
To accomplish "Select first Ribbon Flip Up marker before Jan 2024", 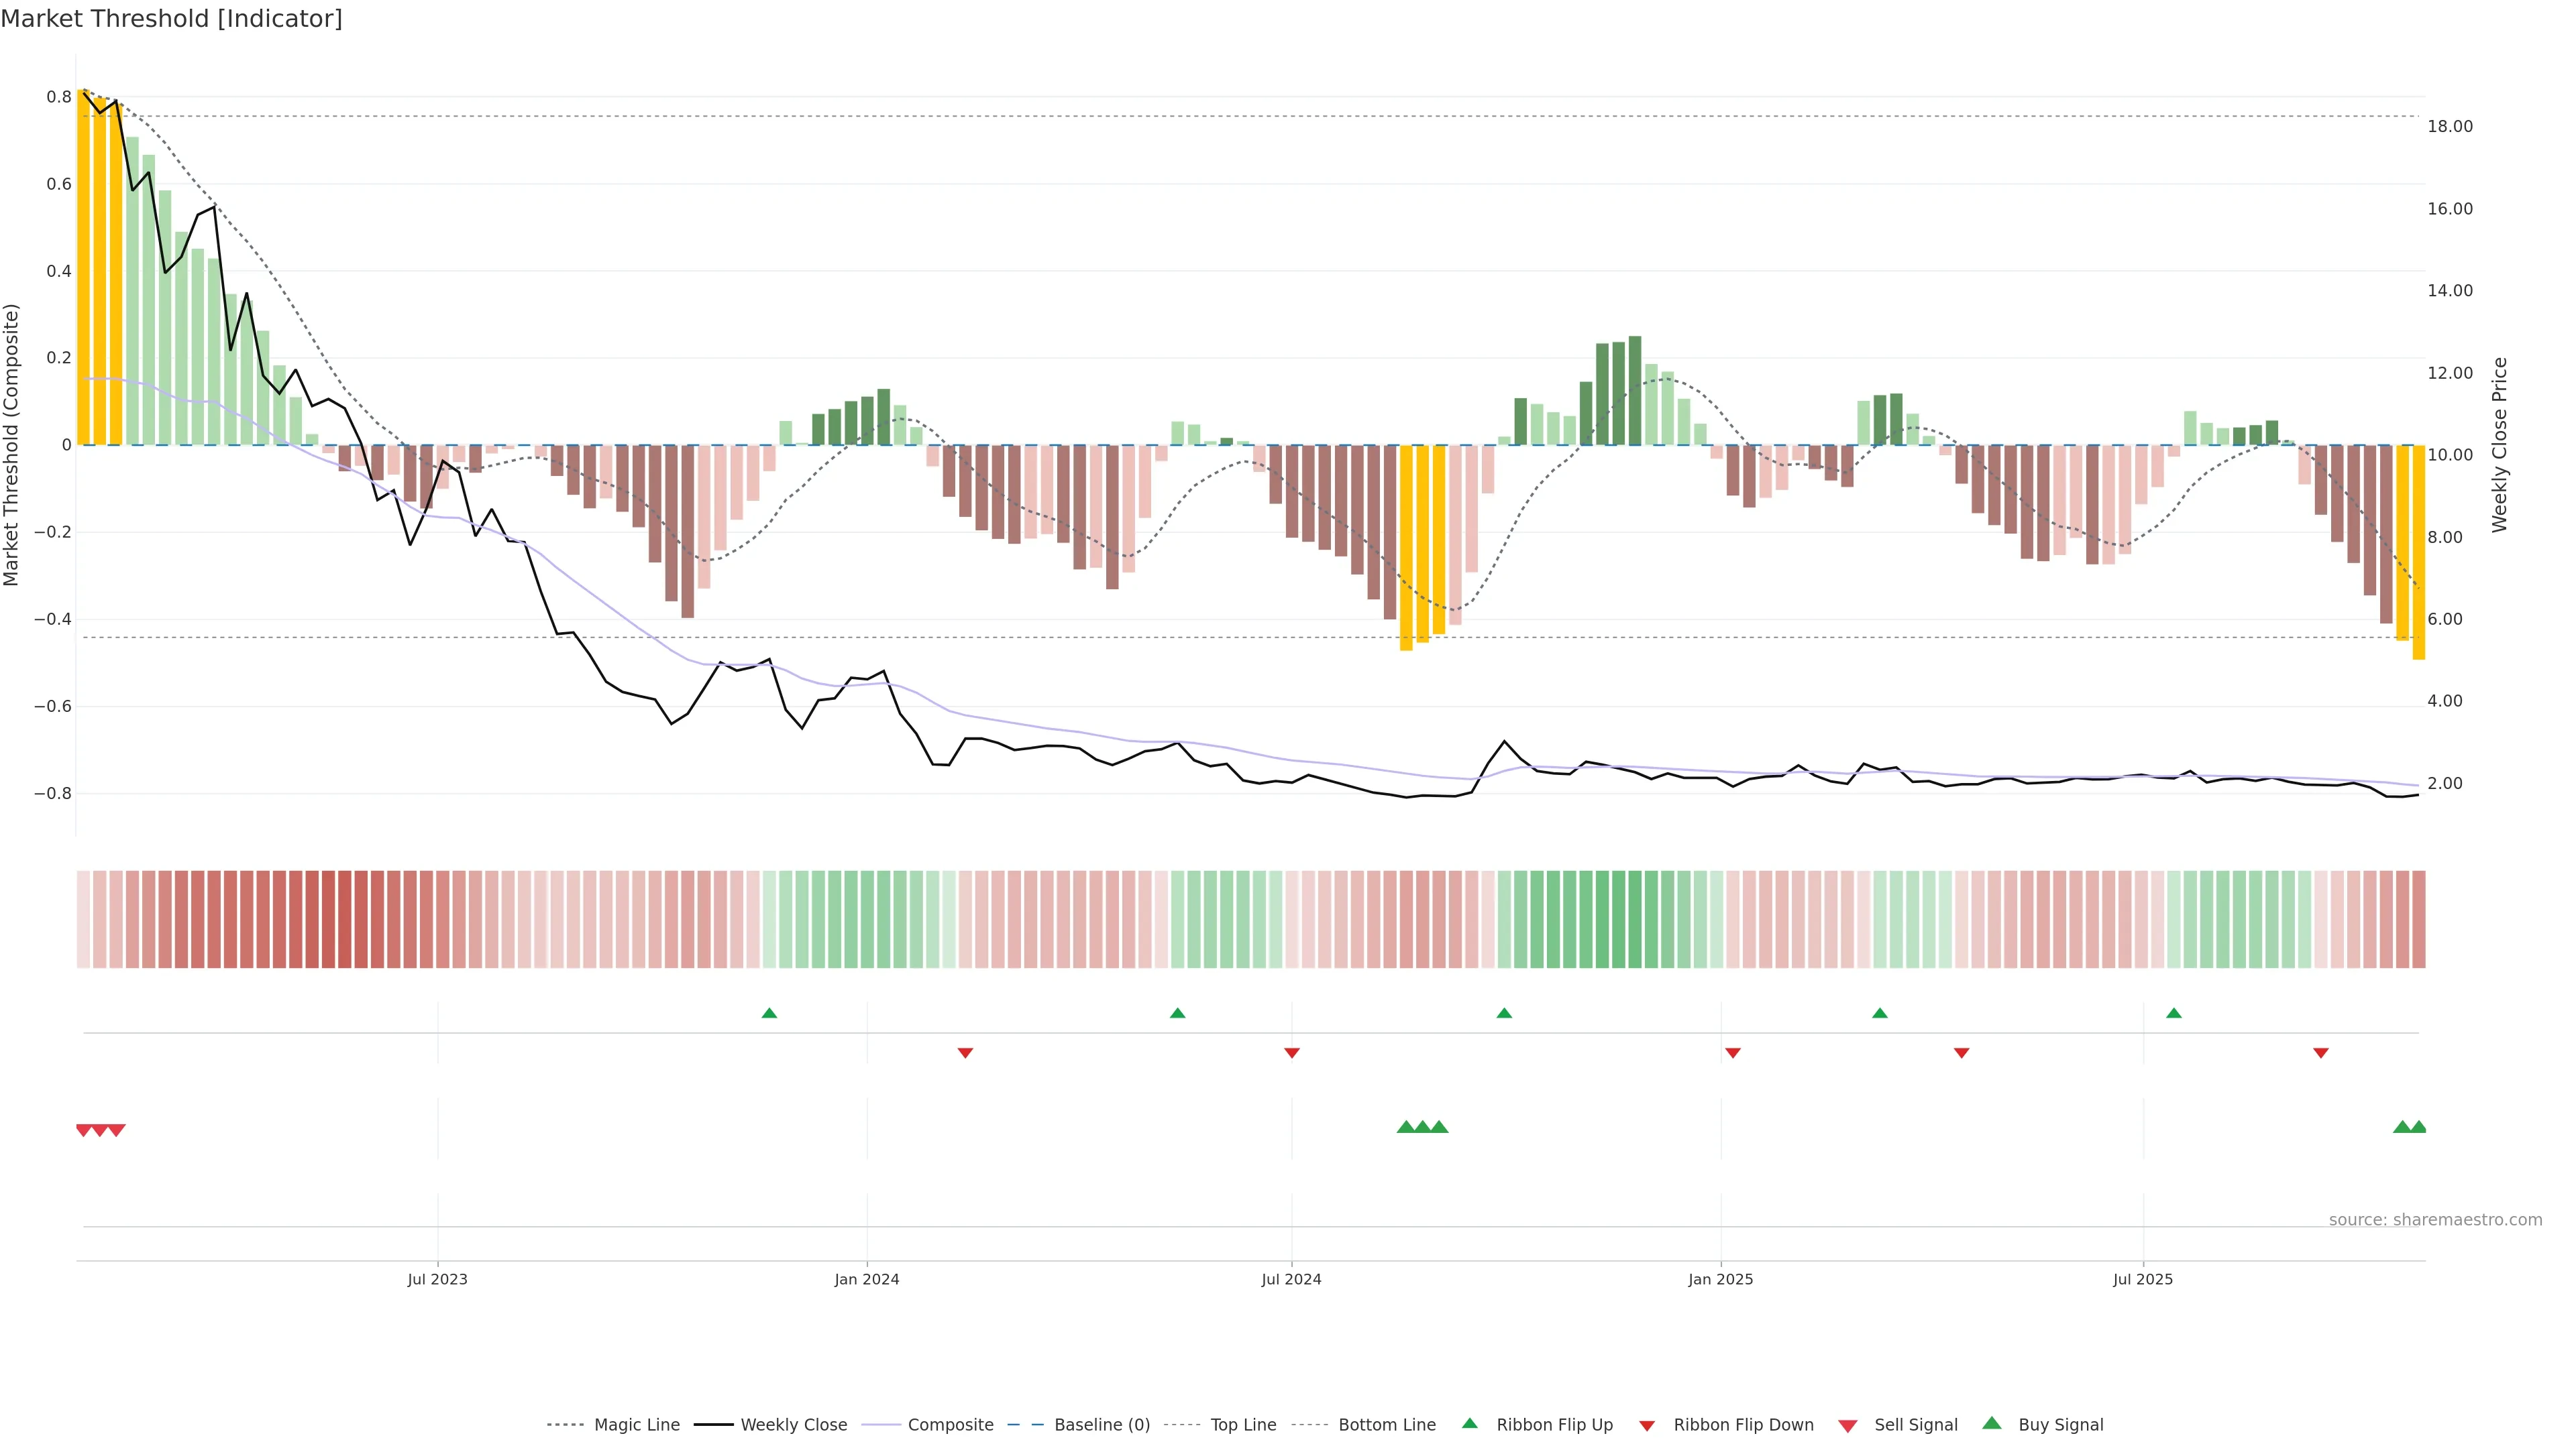I will pyautogui.click(x=769, y=1014).
